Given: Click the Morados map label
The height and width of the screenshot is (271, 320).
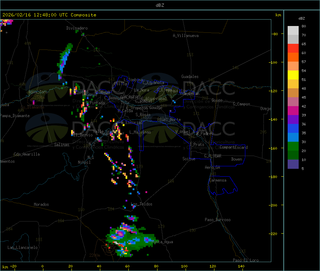Looking at the screenshot, I should pos(41,204).
